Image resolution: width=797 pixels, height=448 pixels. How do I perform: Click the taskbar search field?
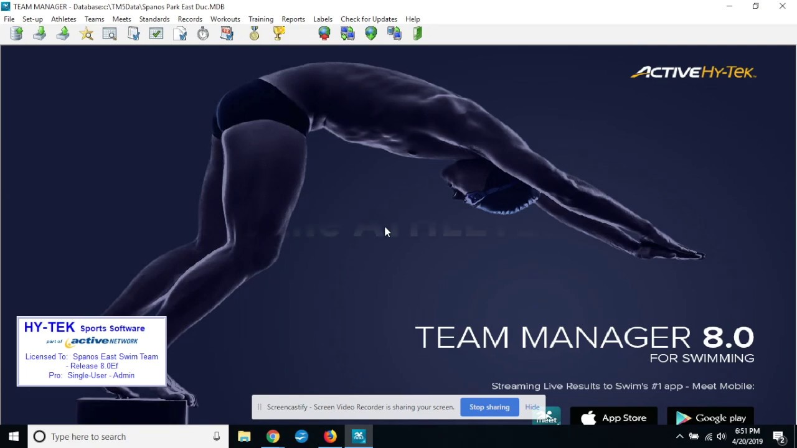[x=129, y=437]
